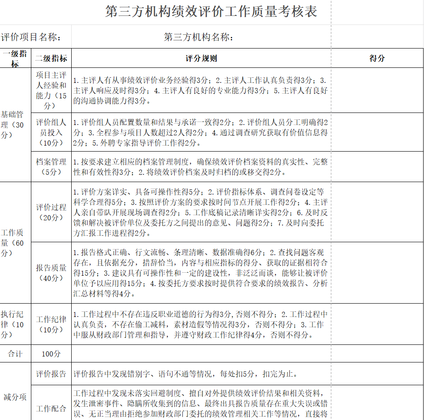Viewport: 424px width, 420px height.
Task: Select the 第三方机构名称 cell
Action: (199, 37)
